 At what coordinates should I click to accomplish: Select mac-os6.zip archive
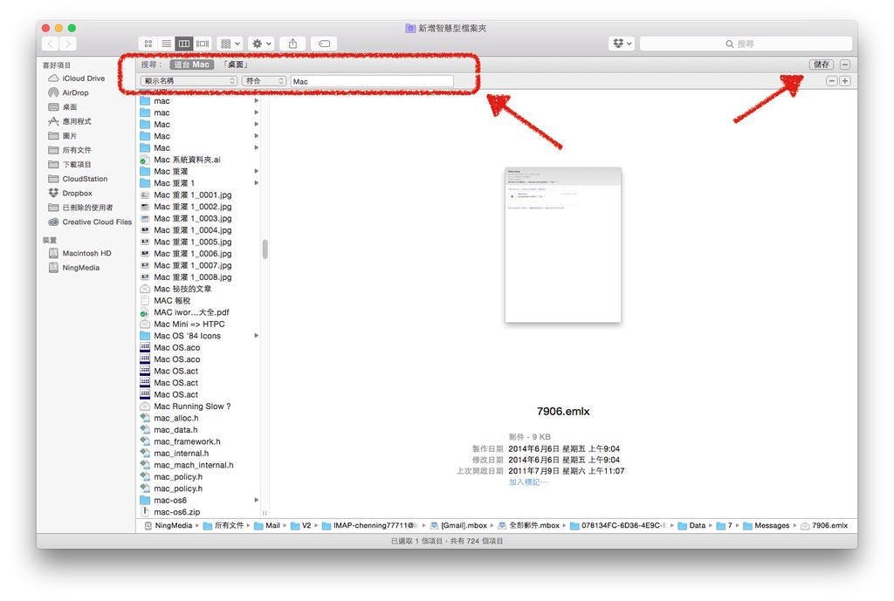click(176, 512)
